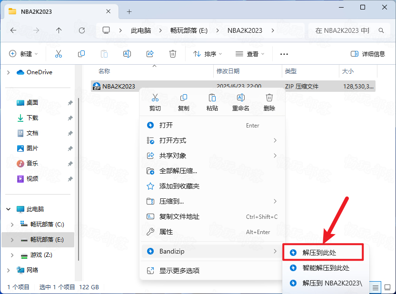Viewport: 396px width, 294px height.
Task: Open the 共享对象 submenu
Action: (x=212, y=156)
